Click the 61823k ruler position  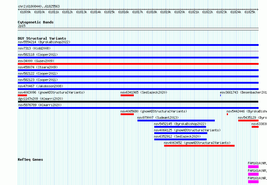(x=222, y=12)
